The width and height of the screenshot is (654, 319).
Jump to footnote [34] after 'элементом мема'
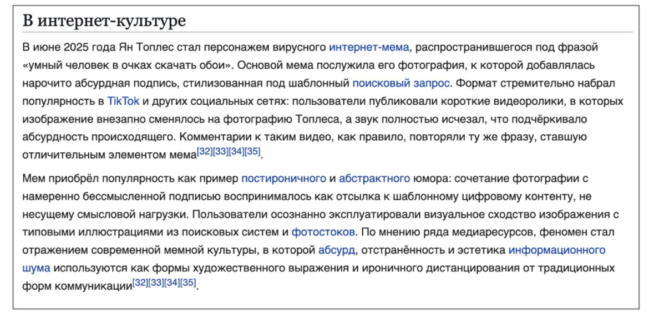(x=237, y=152)
